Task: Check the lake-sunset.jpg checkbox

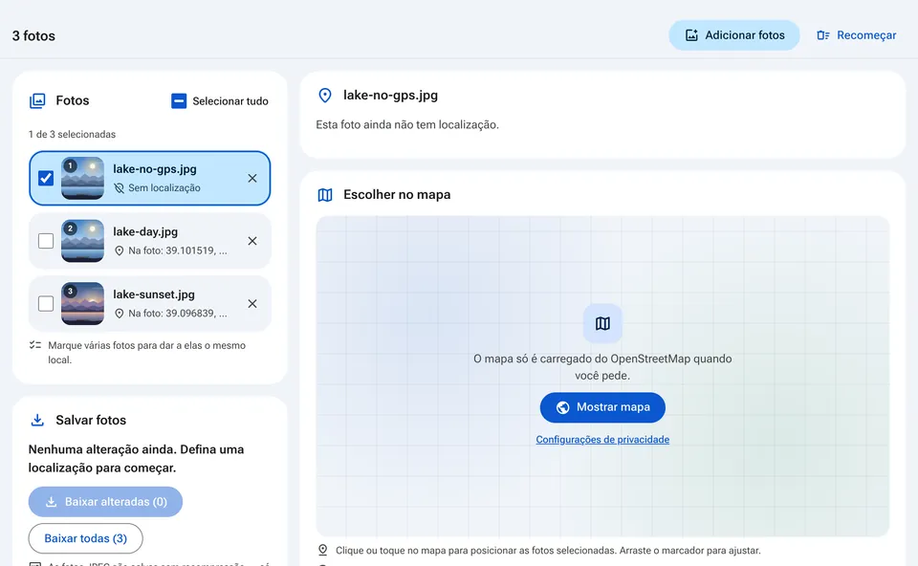Action: pyautogui.click(x=46, y=303)
